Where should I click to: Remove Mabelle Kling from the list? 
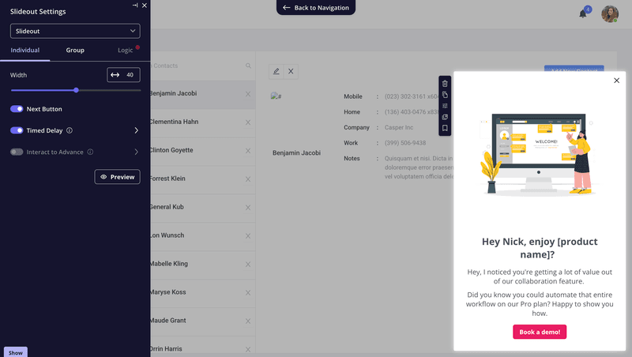(248, 265)
